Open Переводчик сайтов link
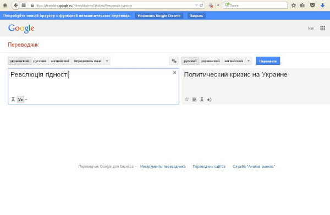The width and height of the screenshot is (330, 215). [209, 167]
